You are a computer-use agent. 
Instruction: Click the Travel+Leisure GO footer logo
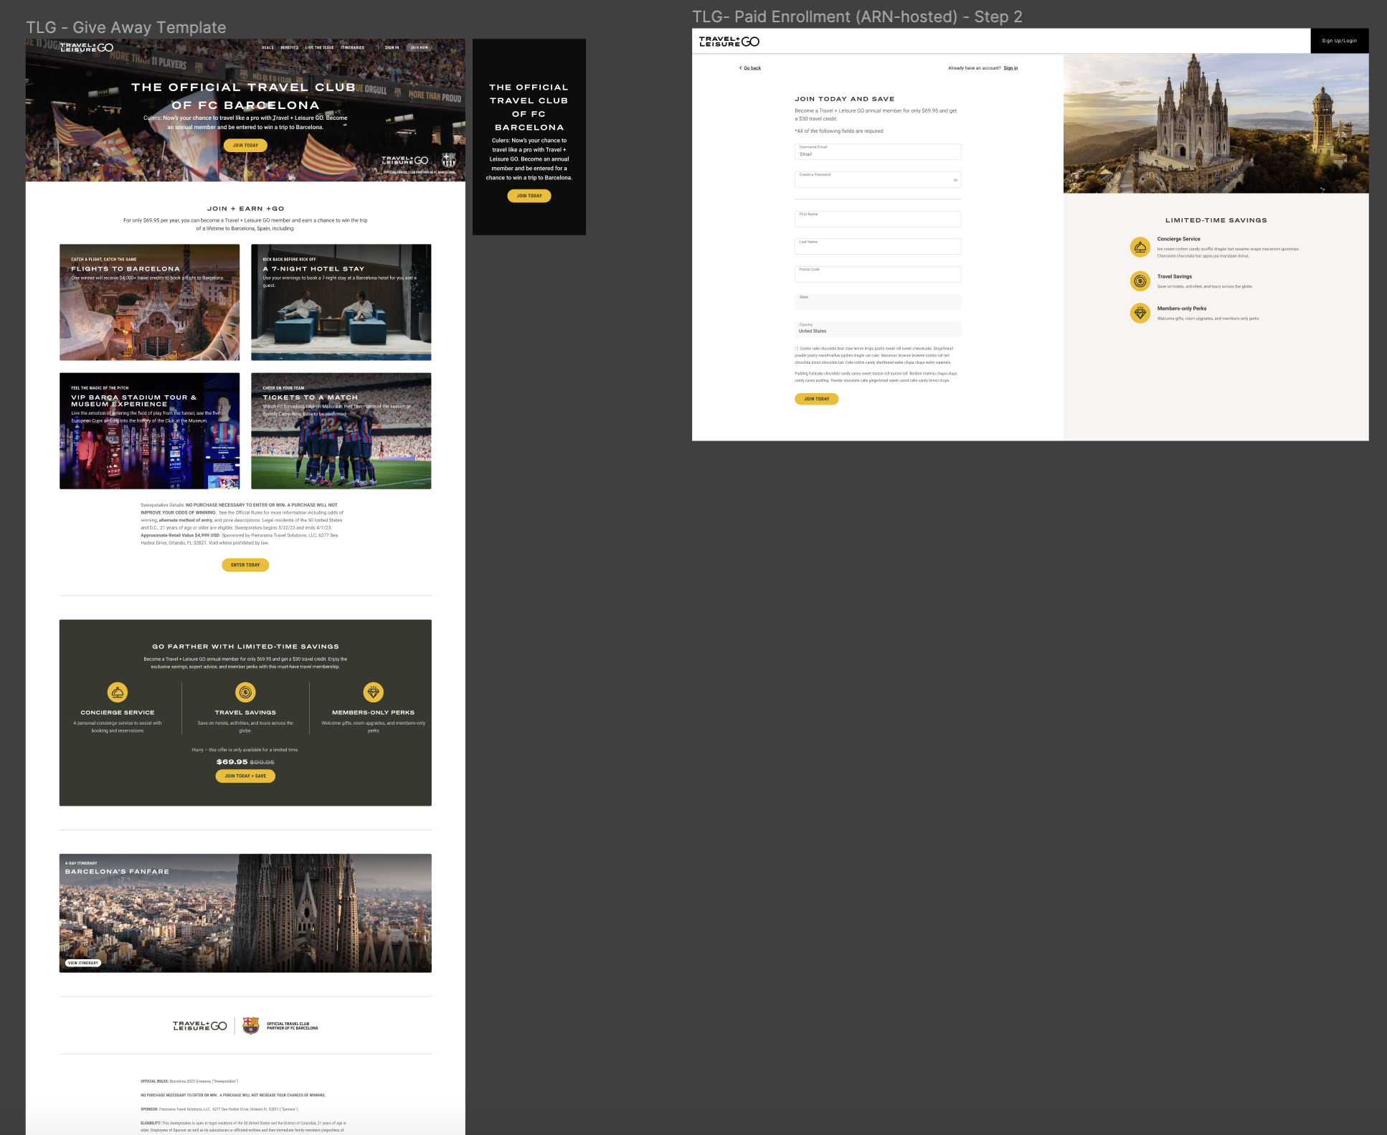[200, 1026]
